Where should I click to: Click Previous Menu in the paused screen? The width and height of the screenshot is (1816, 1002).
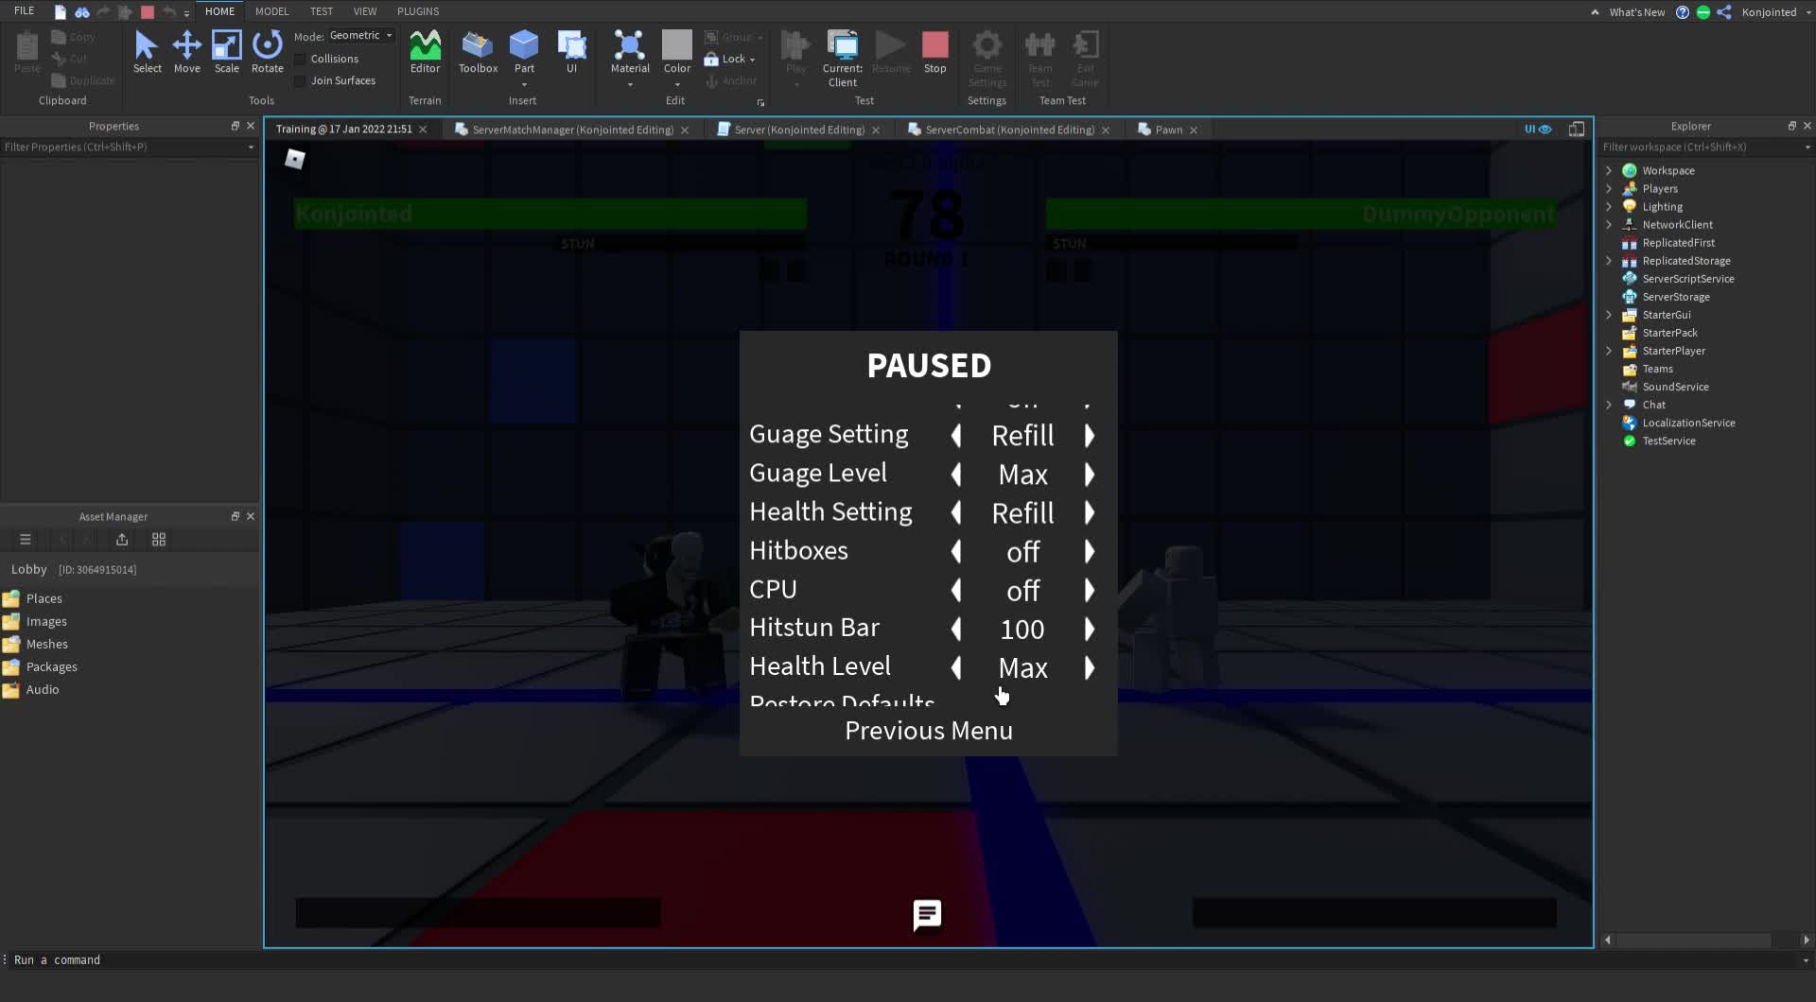pyautogui.click(x=928, y=730)
